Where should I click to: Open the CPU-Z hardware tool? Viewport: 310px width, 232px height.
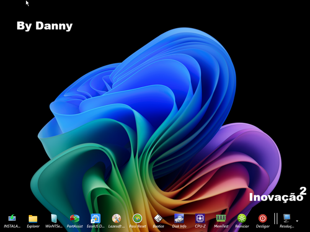tap(200, 218)
